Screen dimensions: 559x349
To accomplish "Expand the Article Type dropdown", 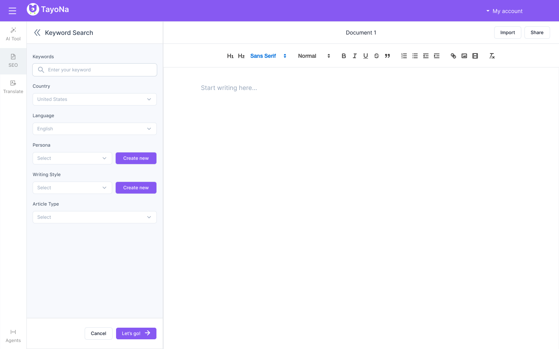I will point(95,217).
